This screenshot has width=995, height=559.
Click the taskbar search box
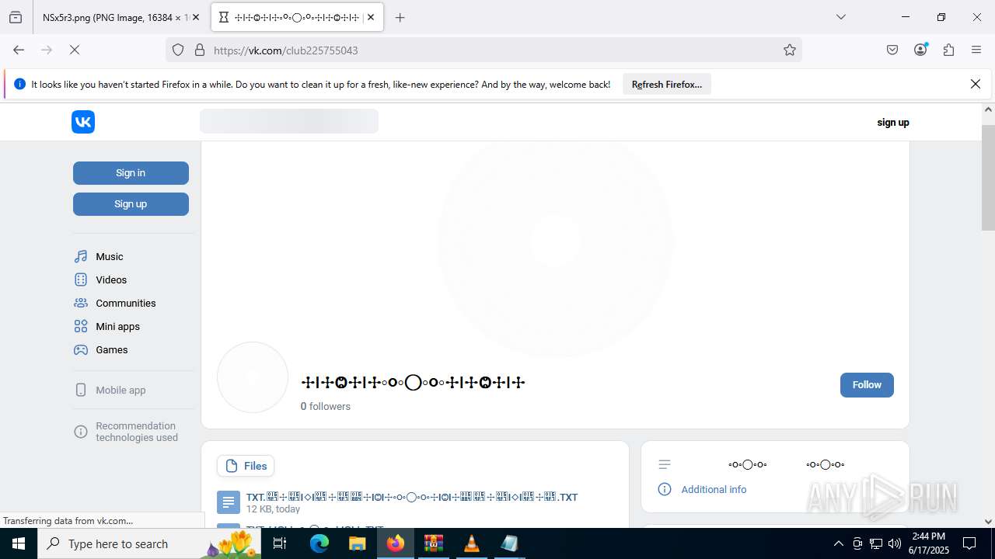[148, 543]
